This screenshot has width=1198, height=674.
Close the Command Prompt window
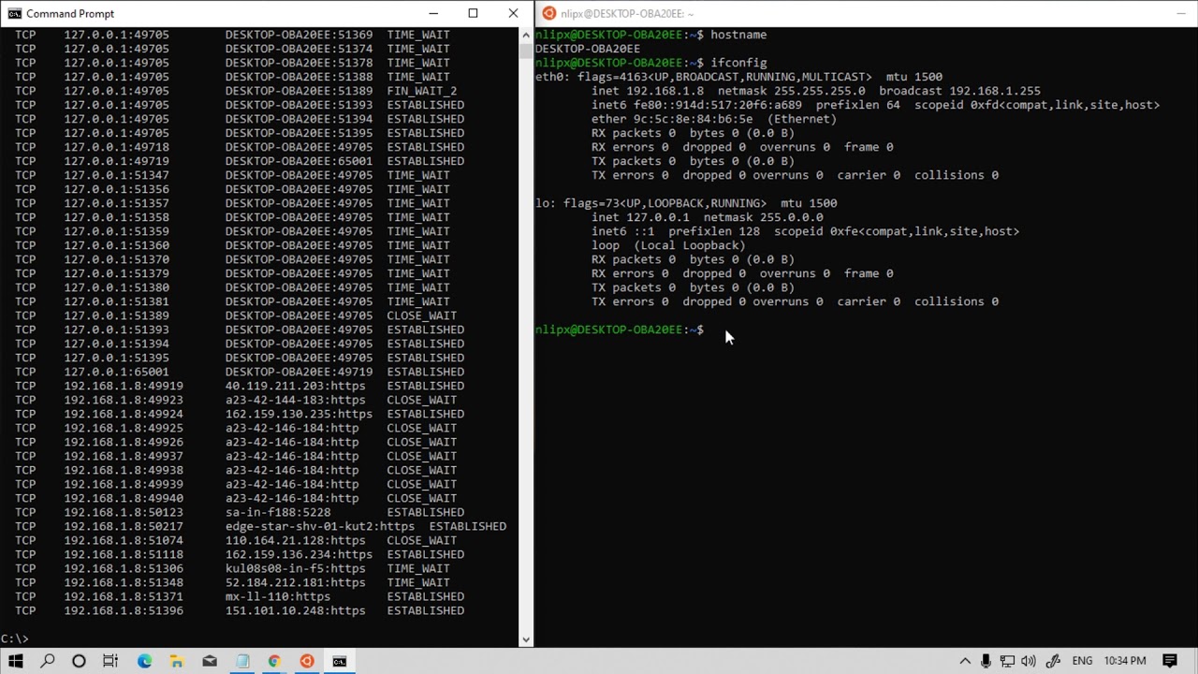[513, 13]
